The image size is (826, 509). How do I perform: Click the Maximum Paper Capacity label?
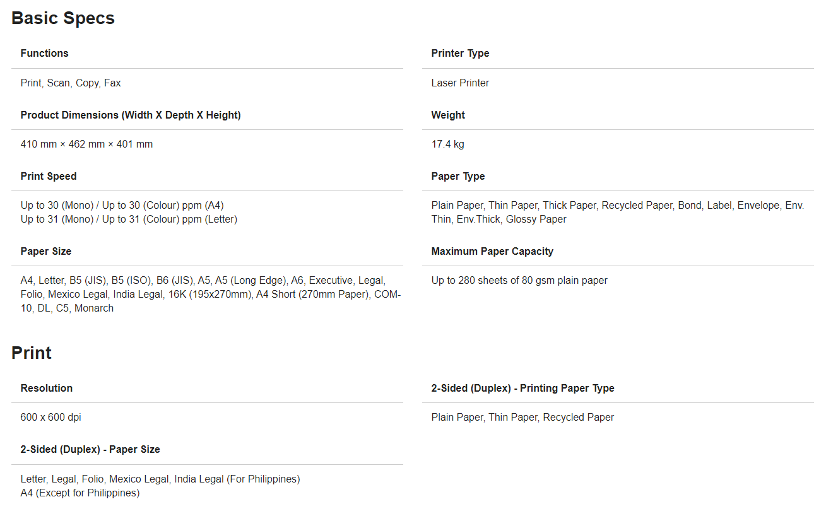click(492, 252)
